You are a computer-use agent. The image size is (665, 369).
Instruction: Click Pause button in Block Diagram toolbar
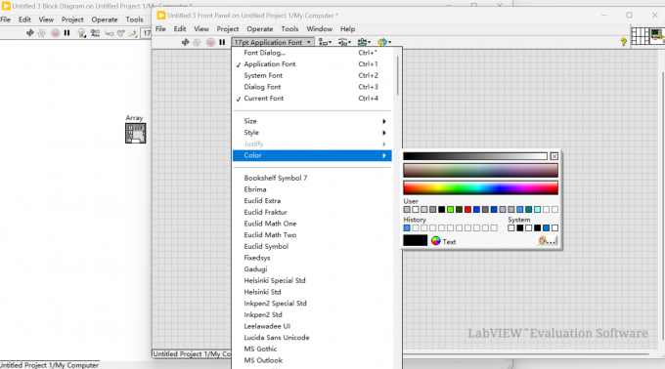click(67, 32)
